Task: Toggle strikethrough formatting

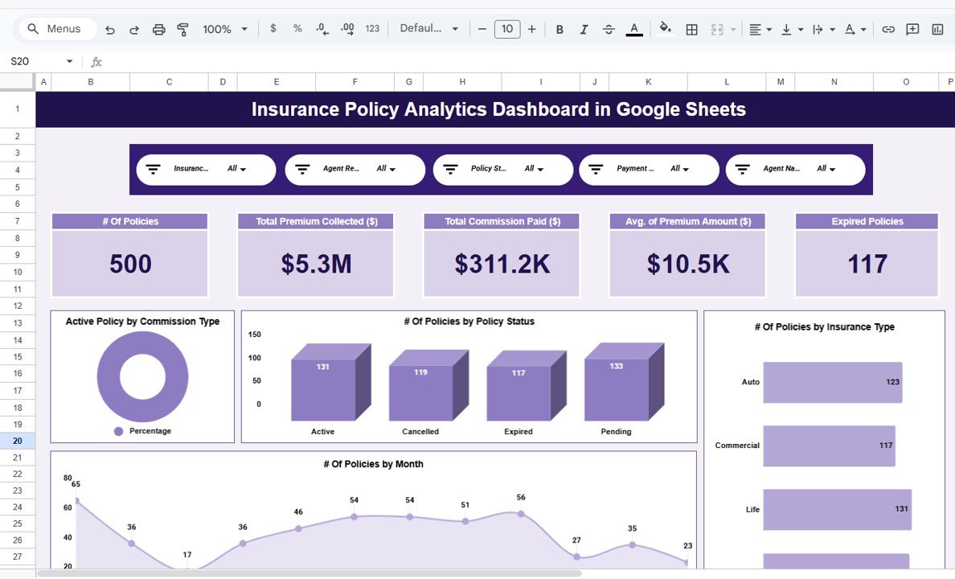Action: (609, 28)
